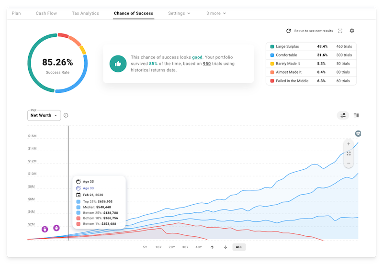Click the fit-to-screen chart icon
Image resolution: width=383 pixels, height=264 pixels.
pyautogui.click(x=349, y=154)
